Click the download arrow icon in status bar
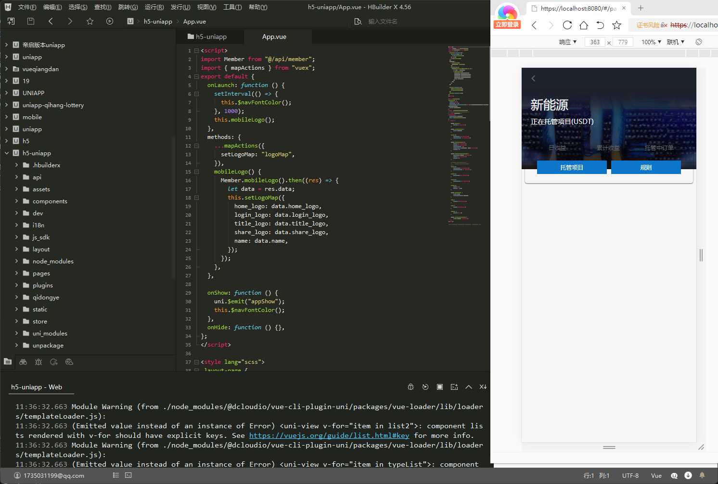 [688, 475]
